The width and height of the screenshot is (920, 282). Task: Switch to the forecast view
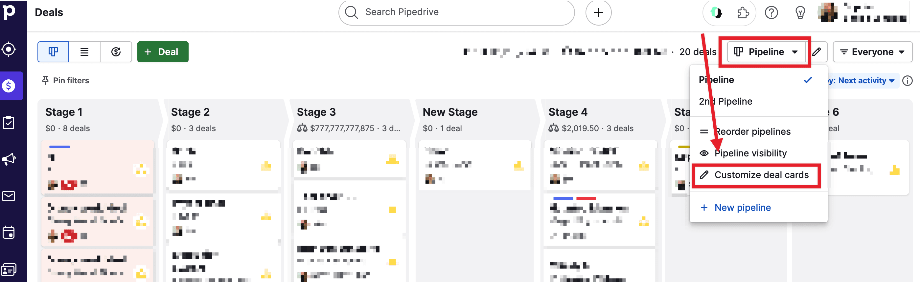[116, 52]
